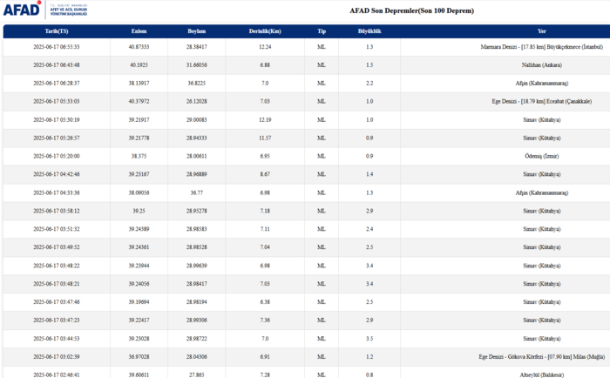Select the depth value 7.04
This screenshot has height=378, width=610.
265,247
